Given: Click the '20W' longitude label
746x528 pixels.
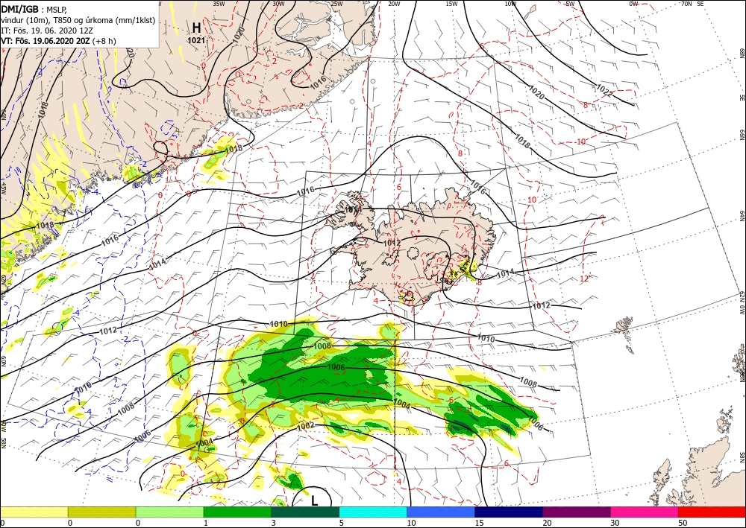Looking at the screenshot, I should 394,4.
